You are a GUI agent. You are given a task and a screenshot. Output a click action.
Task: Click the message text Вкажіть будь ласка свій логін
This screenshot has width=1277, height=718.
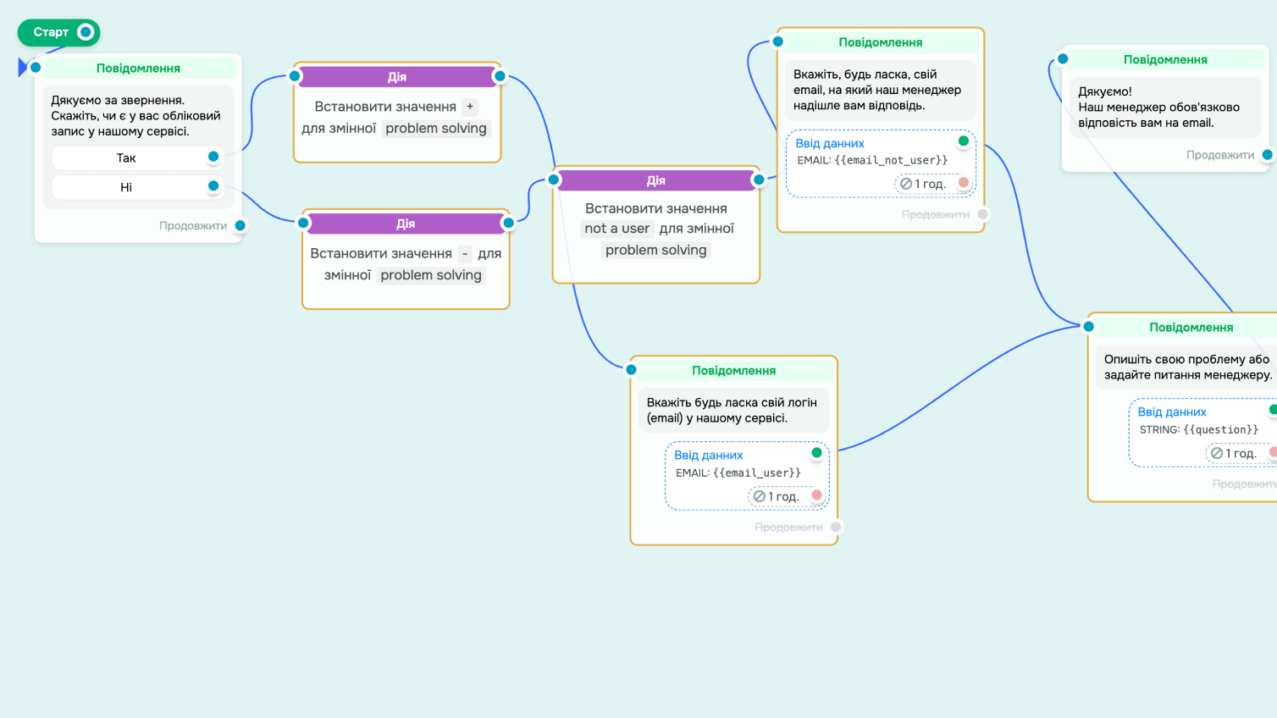(x=732, y=411)
